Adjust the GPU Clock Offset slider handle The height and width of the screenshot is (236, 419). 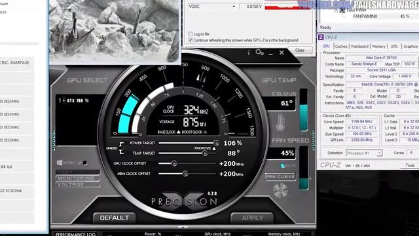tap(174, 163)
